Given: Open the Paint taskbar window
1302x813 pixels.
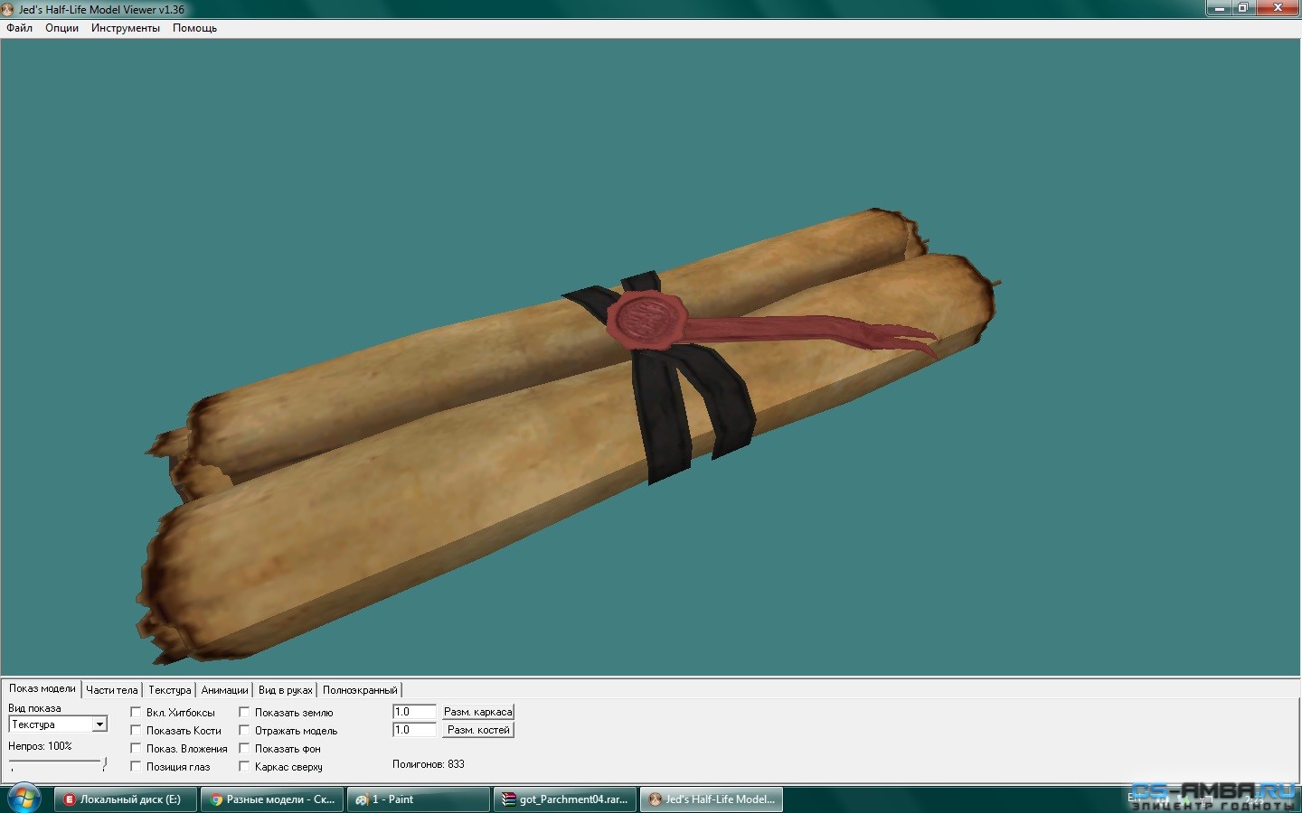Looking at the screenshot, I should [x=418, y=799].
